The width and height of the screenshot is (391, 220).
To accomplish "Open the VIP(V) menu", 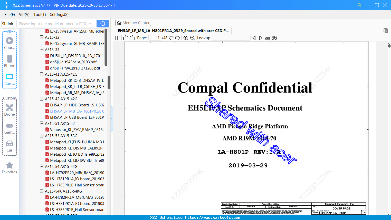I will tap(24, 15).
